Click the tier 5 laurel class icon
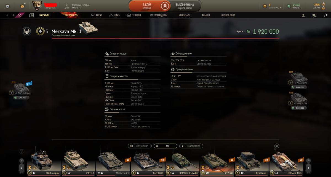The height and width of the screenshot is (177, 331). (40, 31)
